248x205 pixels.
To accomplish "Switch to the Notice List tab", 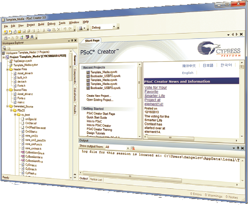I will [x=96, y=179].
